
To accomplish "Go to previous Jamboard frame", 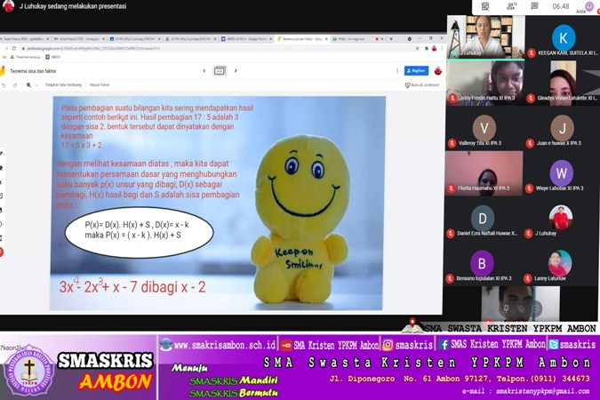I will (x=204, y=71).
